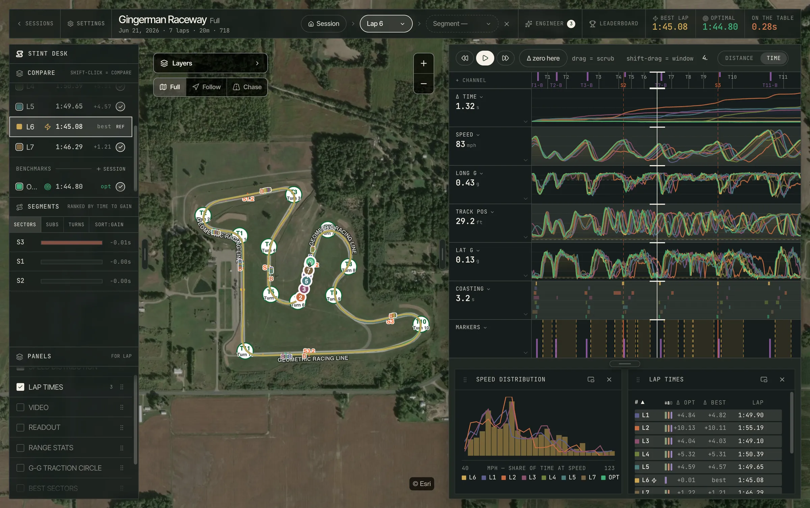Switch map to Chase view

click(x=247, y=87)
